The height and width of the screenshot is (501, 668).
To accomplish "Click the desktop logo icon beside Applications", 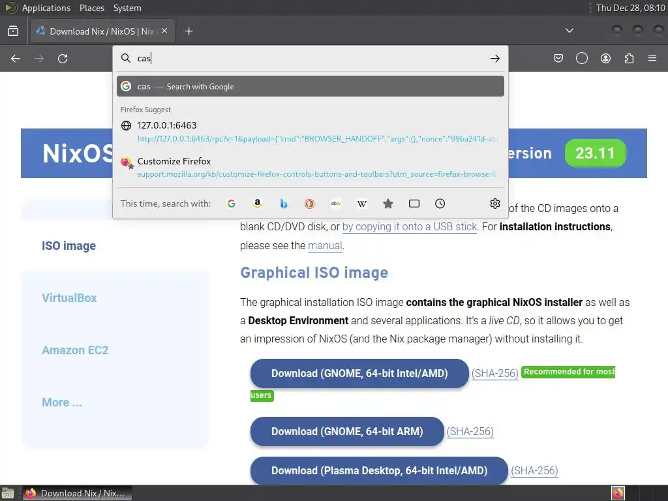I will 11,8.
